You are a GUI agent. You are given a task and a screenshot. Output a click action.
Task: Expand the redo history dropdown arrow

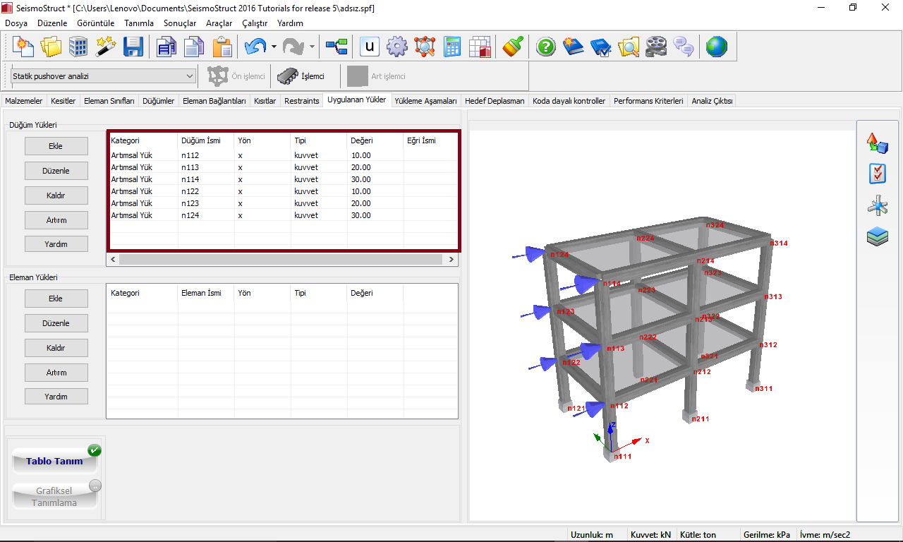312,47
